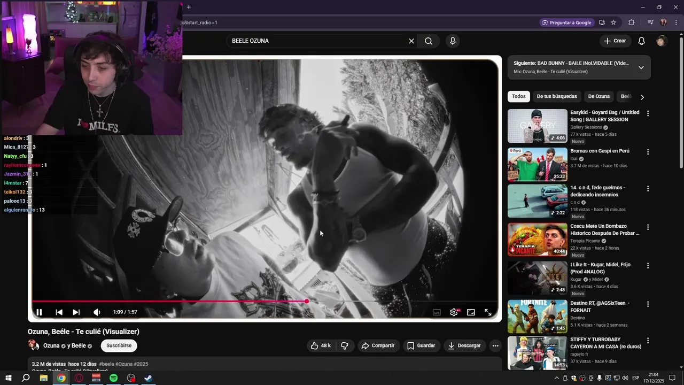Dislike the video with thumbs-down
Image resolution: width=684 pixels, height=385 pixels.
click(345, 346)
